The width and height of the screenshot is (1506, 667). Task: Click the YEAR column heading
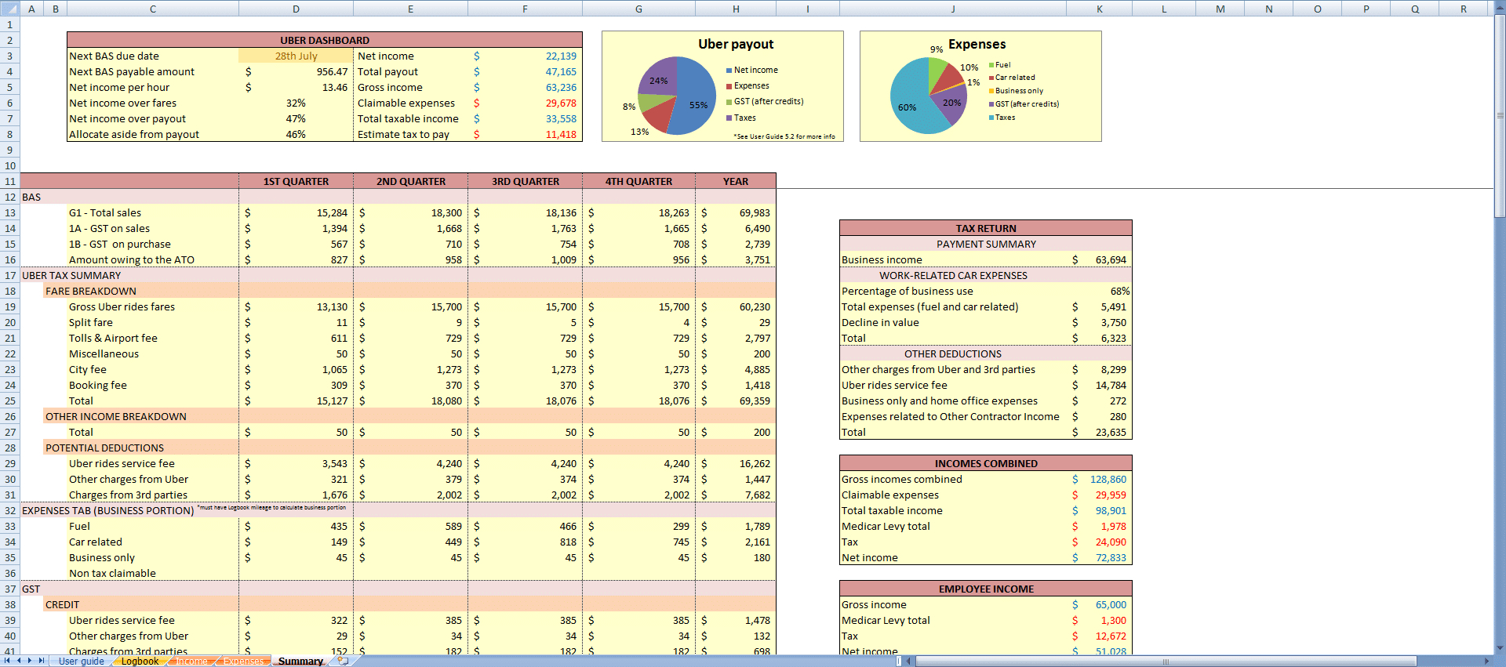736,181
